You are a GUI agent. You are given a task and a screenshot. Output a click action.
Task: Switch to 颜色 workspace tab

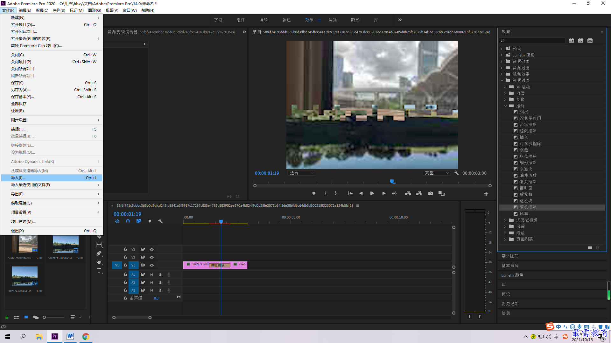coord(286,20)
